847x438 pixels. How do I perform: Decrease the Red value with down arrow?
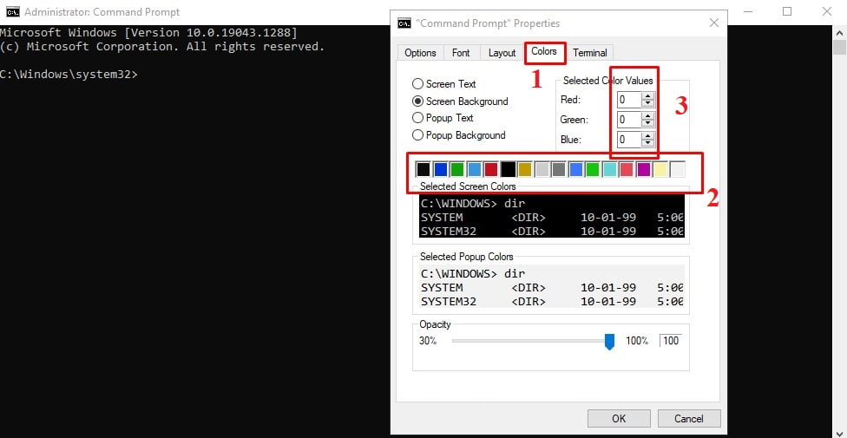pos(647,103)
